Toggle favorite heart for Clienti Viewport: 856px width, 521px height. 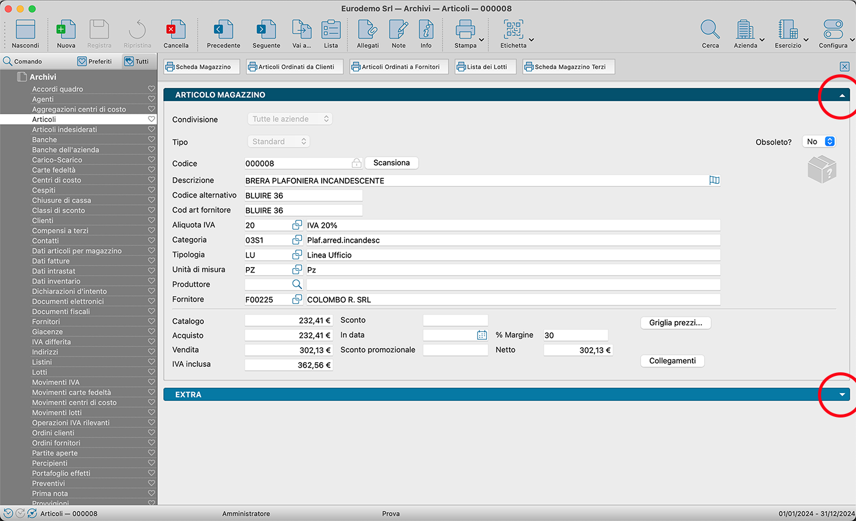[152, 221]
